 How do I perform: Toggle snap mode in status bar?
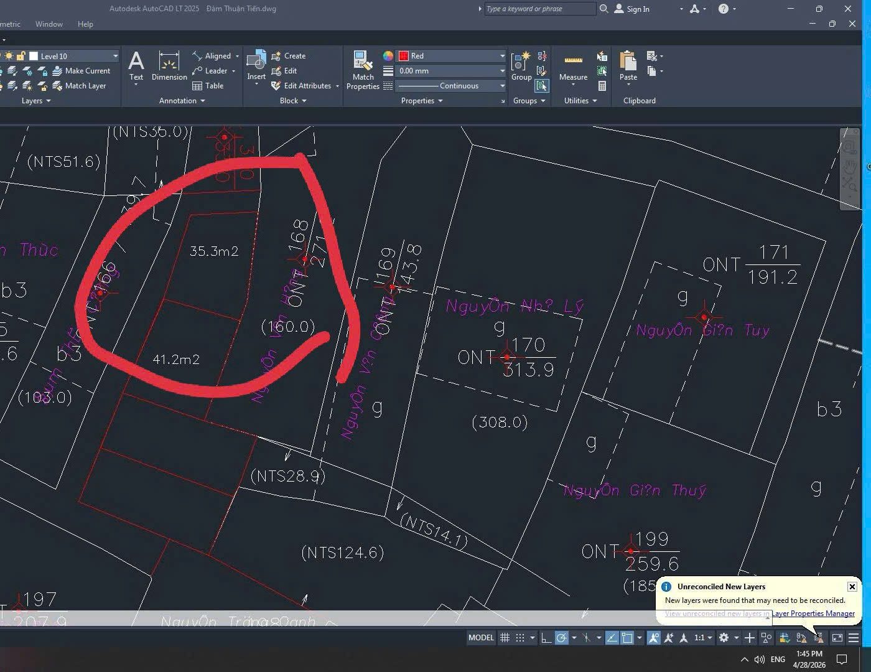[520, 638]
